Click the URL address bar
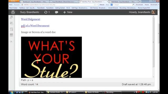Viewport: 168px width, 94px height. [x=58, y=5]
